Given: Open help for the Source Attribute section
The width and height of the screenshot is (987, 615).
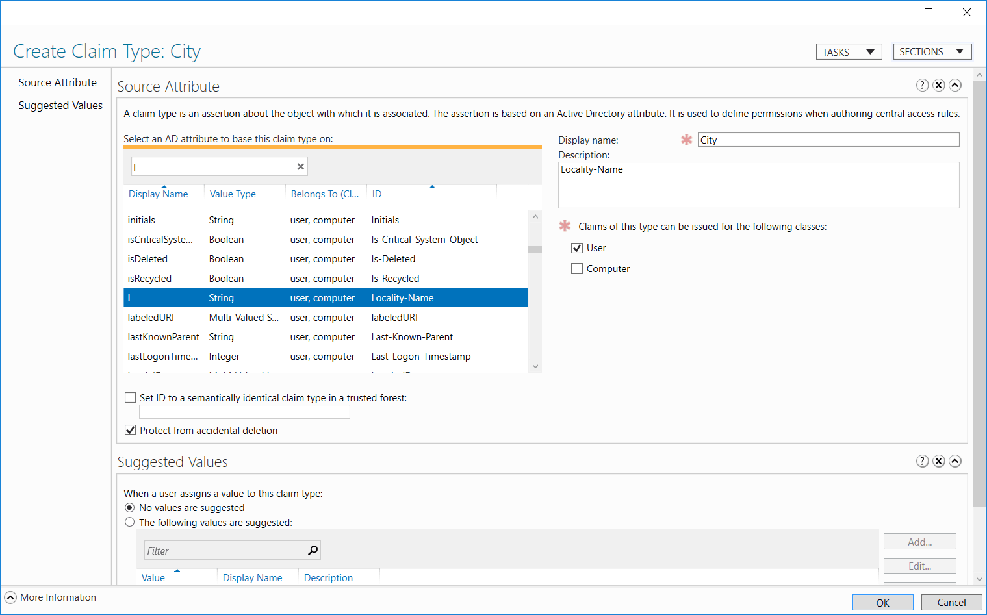Looking at the screenshot, I should tap(922, 85).
